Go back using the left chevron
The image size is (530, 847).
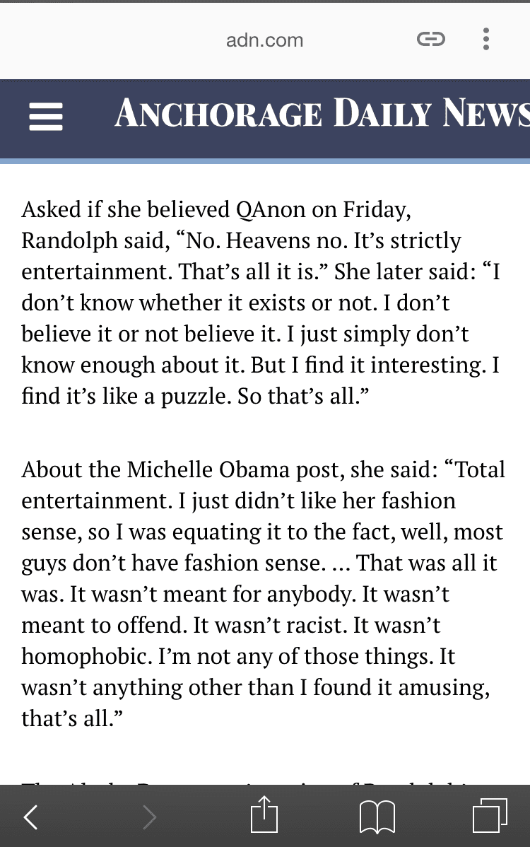click(x=31, y=816)
